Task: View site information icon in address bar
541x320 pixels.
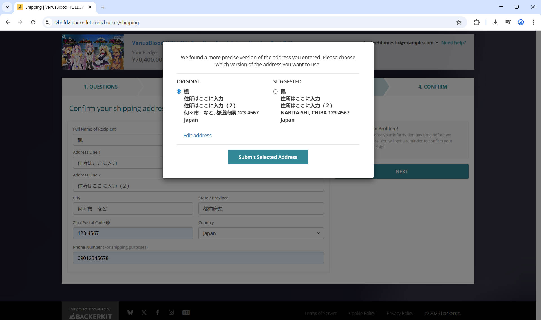Action: [x=48, y=23]
